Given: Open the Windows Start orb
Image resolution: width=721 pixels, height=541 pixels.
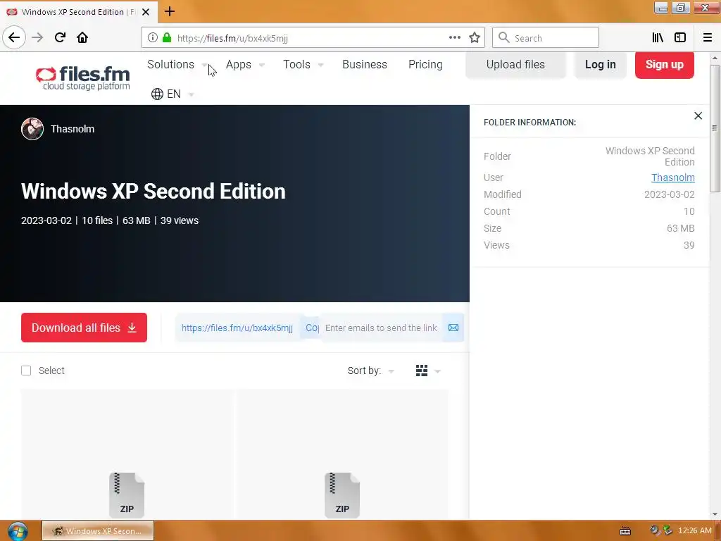Looking at the screenshot, I should point(18,531).
